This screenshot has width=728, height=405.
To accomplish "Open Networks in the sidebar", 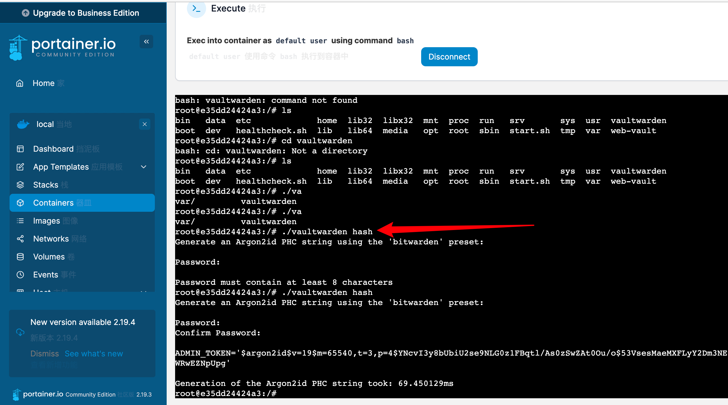I will 82,239.
